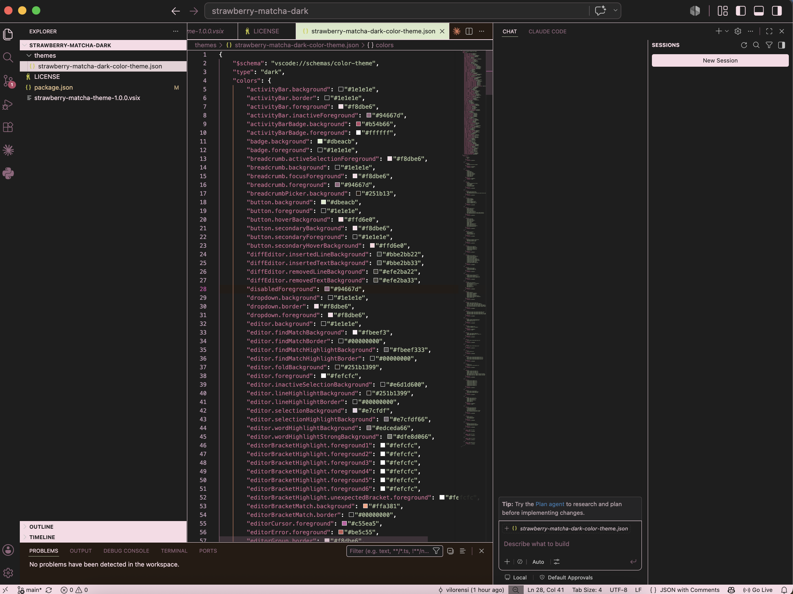Open the Explorer view in activity bar
The image size is (793, 594).
[x=8, y=34]
